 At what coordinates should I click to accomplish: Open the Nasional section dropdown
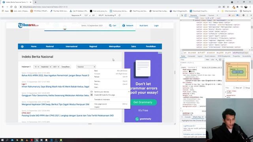coord(86,67)
